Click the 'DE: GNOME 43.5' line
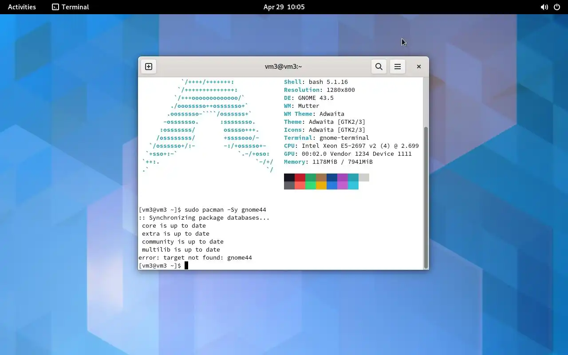Screen dimensions: 568x355 click(x=309, y=98)
